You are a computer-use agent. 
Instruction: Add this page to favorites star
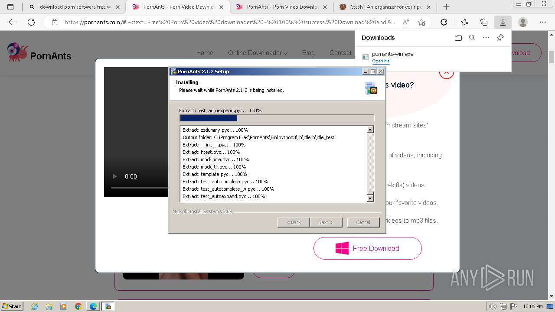tap(421, 22)
